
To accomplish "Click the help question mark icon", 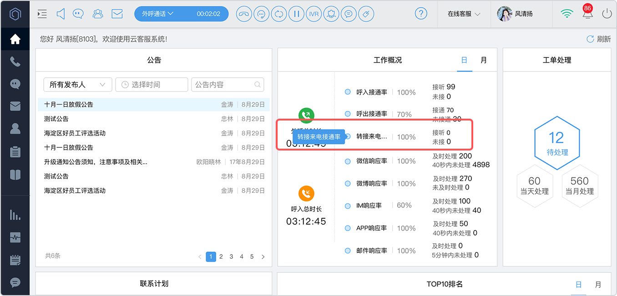I will click(x=421, y=14).
